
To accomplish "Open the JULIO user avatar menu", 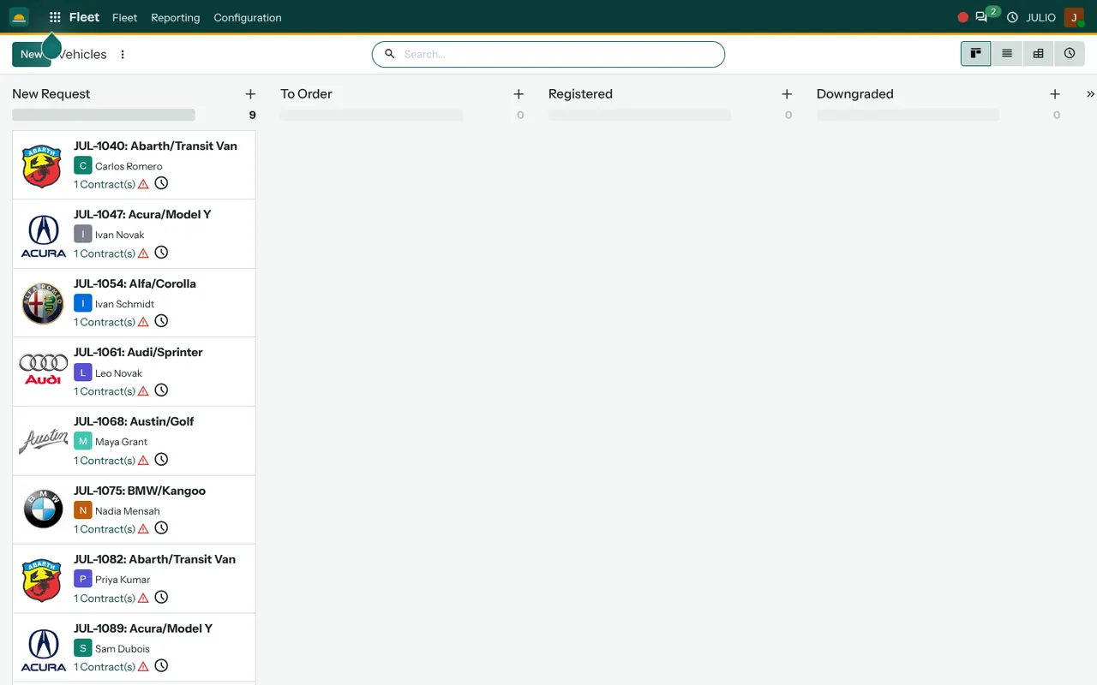I will pyautogui.click(x=1074, y=17).
